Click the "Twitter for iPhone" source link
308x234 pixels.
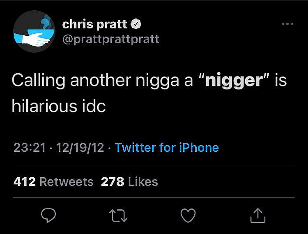pyautogui.click(x=167, y=148)
